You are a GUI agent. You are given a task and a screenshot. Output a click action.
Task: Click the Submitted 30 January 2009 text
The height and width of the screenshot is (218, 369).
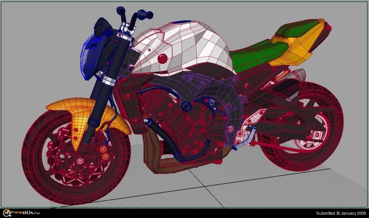tap(341, 213)
